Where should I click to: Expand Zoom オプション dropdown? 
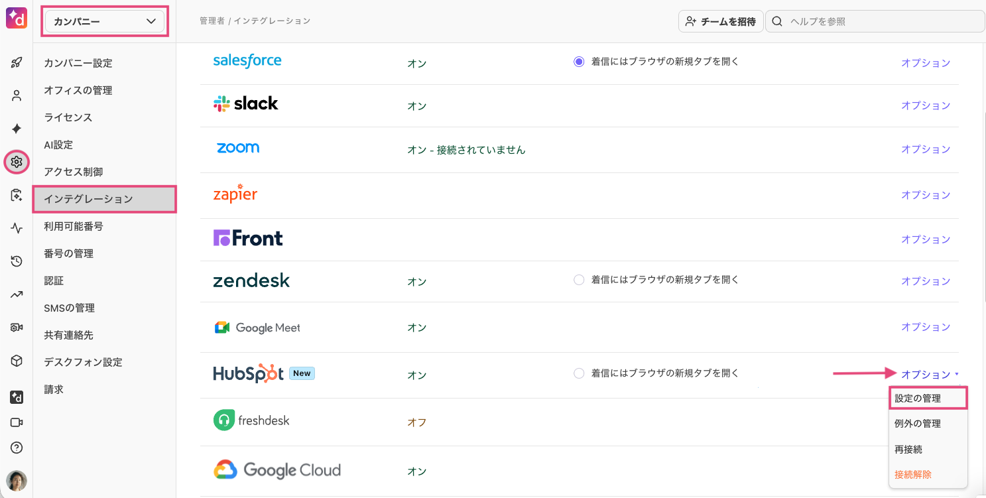[926, 149]
